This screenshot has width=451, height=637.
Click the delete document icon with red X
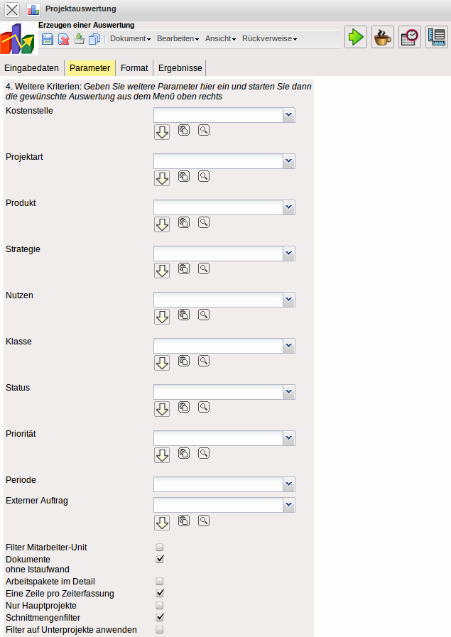pos(63,39)
